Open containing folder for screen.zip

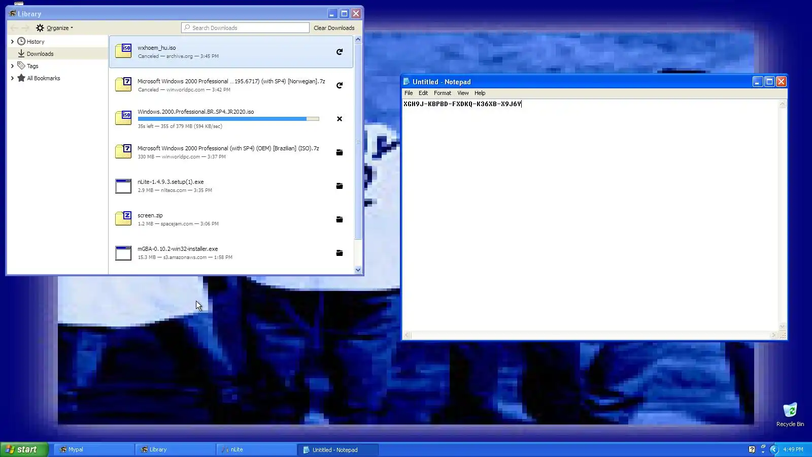340,219
